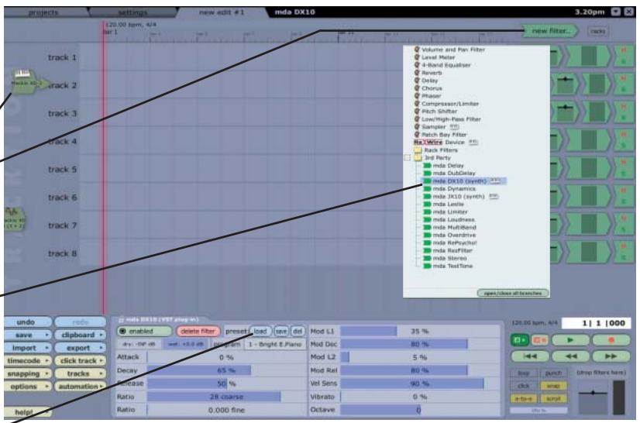Viewport: 640px width, 423px height.
Task: Select mda JX10 (synth) in the list
Action: [459, 197]
